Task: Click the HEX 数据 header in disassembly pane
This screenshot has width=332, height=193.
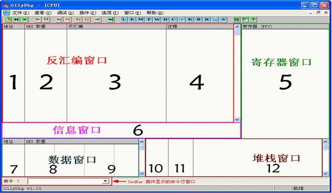Action: pos(46,27)
